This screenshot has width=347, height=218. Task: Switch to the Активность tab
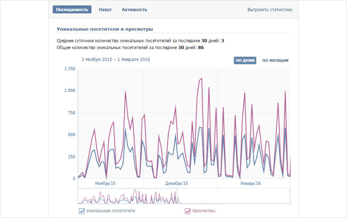click(x=134, y=10)
